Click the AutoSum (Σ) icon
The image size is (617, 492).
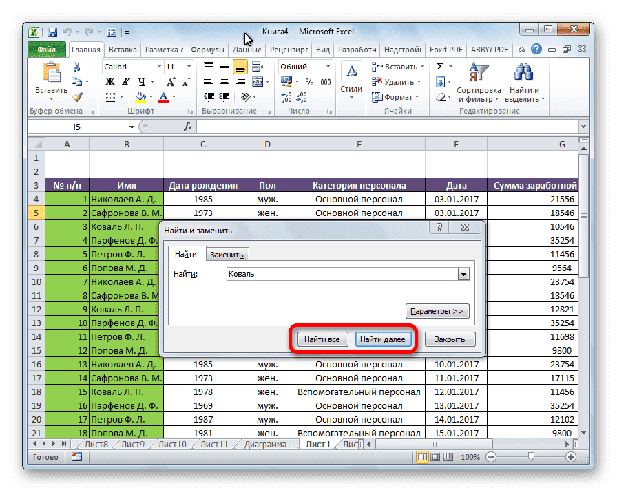coord(439,66)
